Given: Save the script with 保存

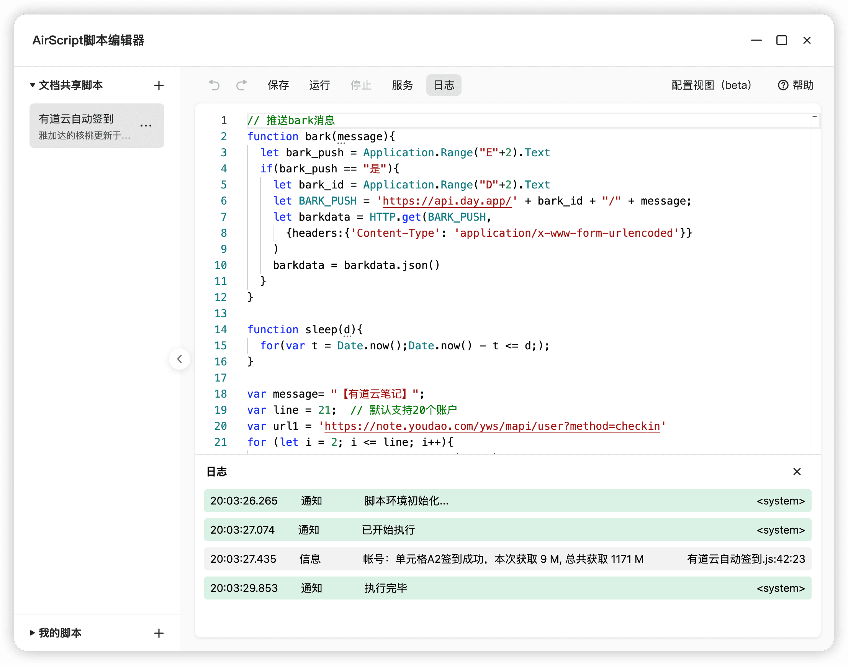Looking at the screenshot, I should click(x=278, y=85).
